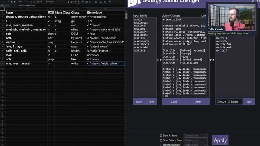Click the Sound Changes horizontal scrollbar
Screen dimensions: 260x146
(x=166, y=96)
